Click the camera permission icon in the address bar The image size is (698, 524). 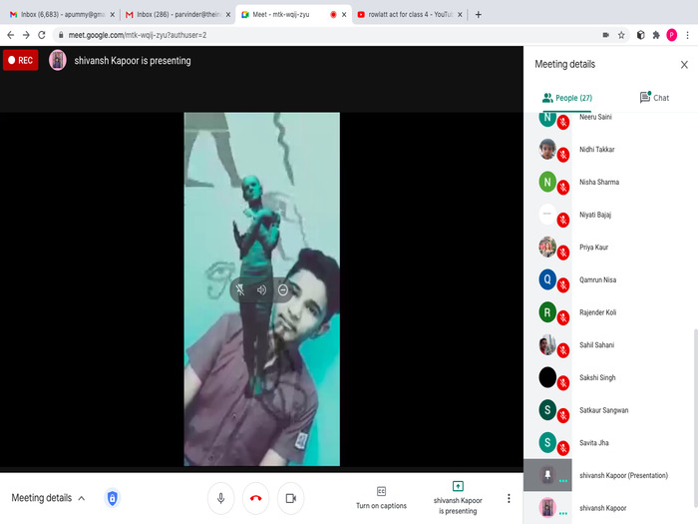tap(605, 35)
